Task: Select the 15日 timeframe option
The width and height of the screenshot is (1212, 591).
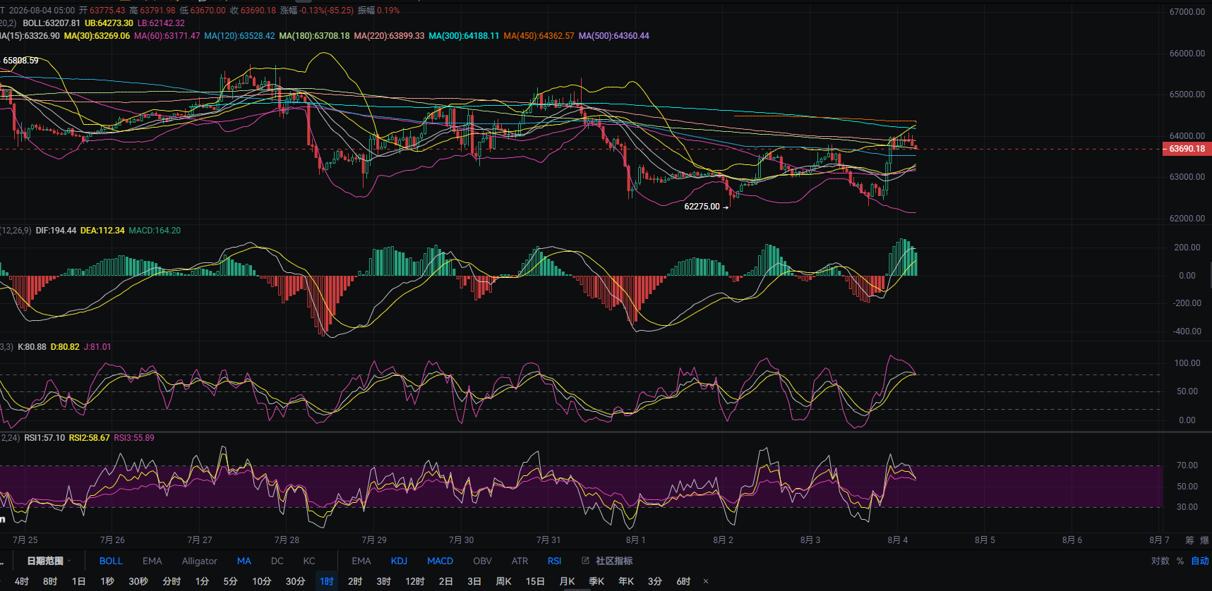Action: click(x=535, y=581)
